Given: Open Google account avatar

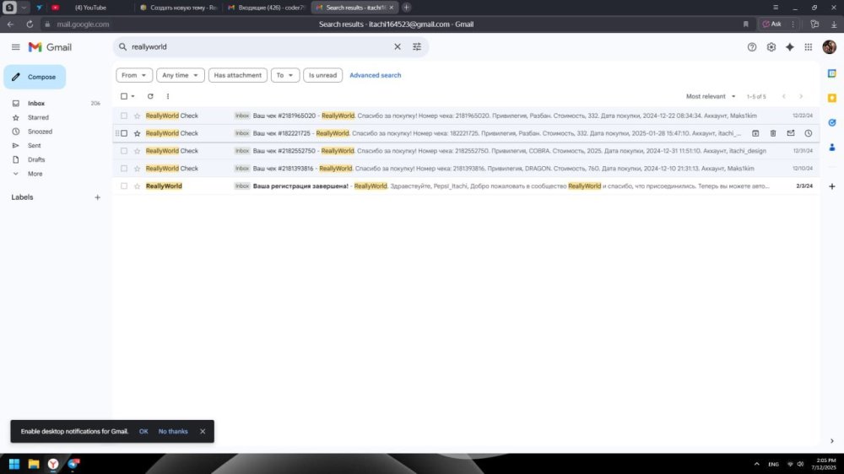Looking at the screenshot, I should pos(830,46).
